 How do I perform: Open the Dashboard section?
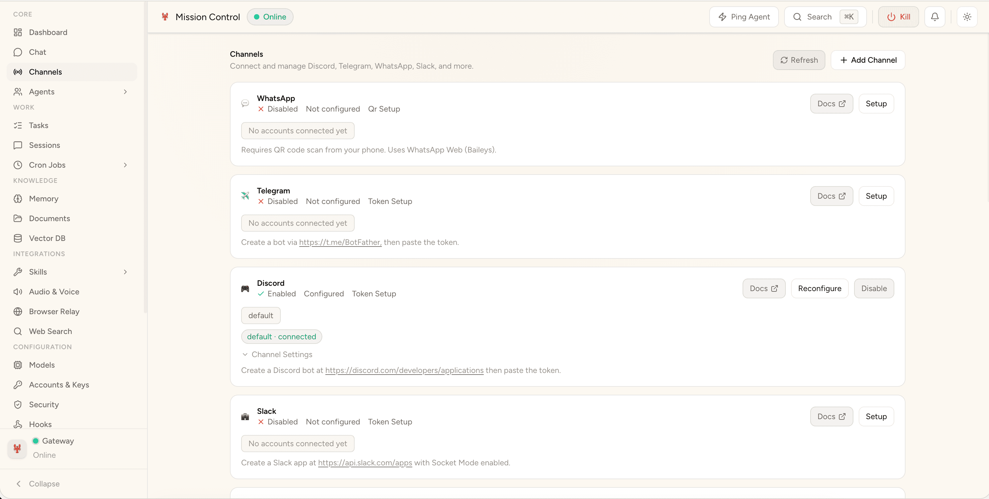48,32
